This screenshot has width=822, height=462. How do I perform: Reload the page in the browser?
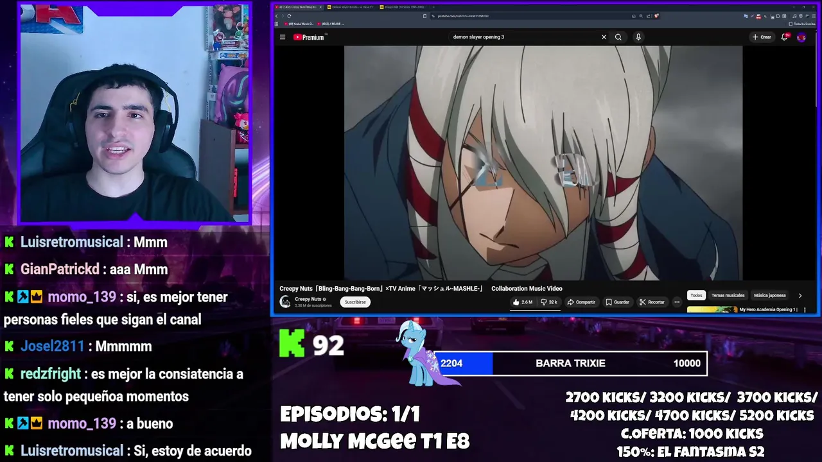[x=289, y=16]
